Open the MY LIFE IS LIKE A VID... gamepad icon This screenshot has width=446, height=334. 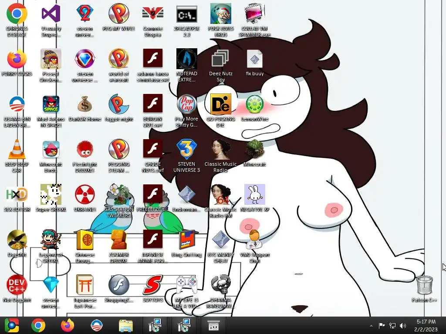click(x=186, y=285)
